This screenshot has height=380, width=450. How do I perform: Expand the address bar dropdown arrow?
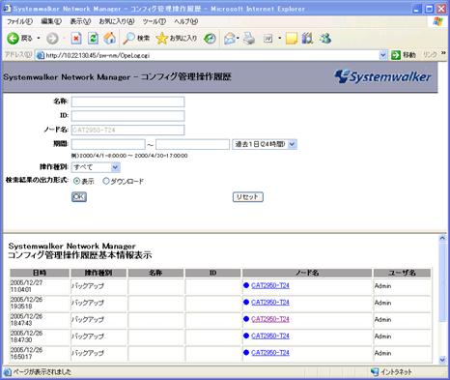coord(382,55)
